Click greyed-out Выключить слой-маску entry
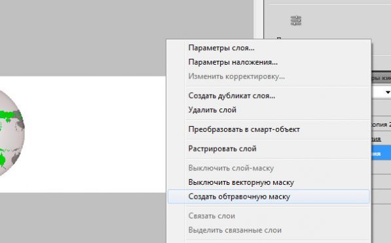 [269, 168]
